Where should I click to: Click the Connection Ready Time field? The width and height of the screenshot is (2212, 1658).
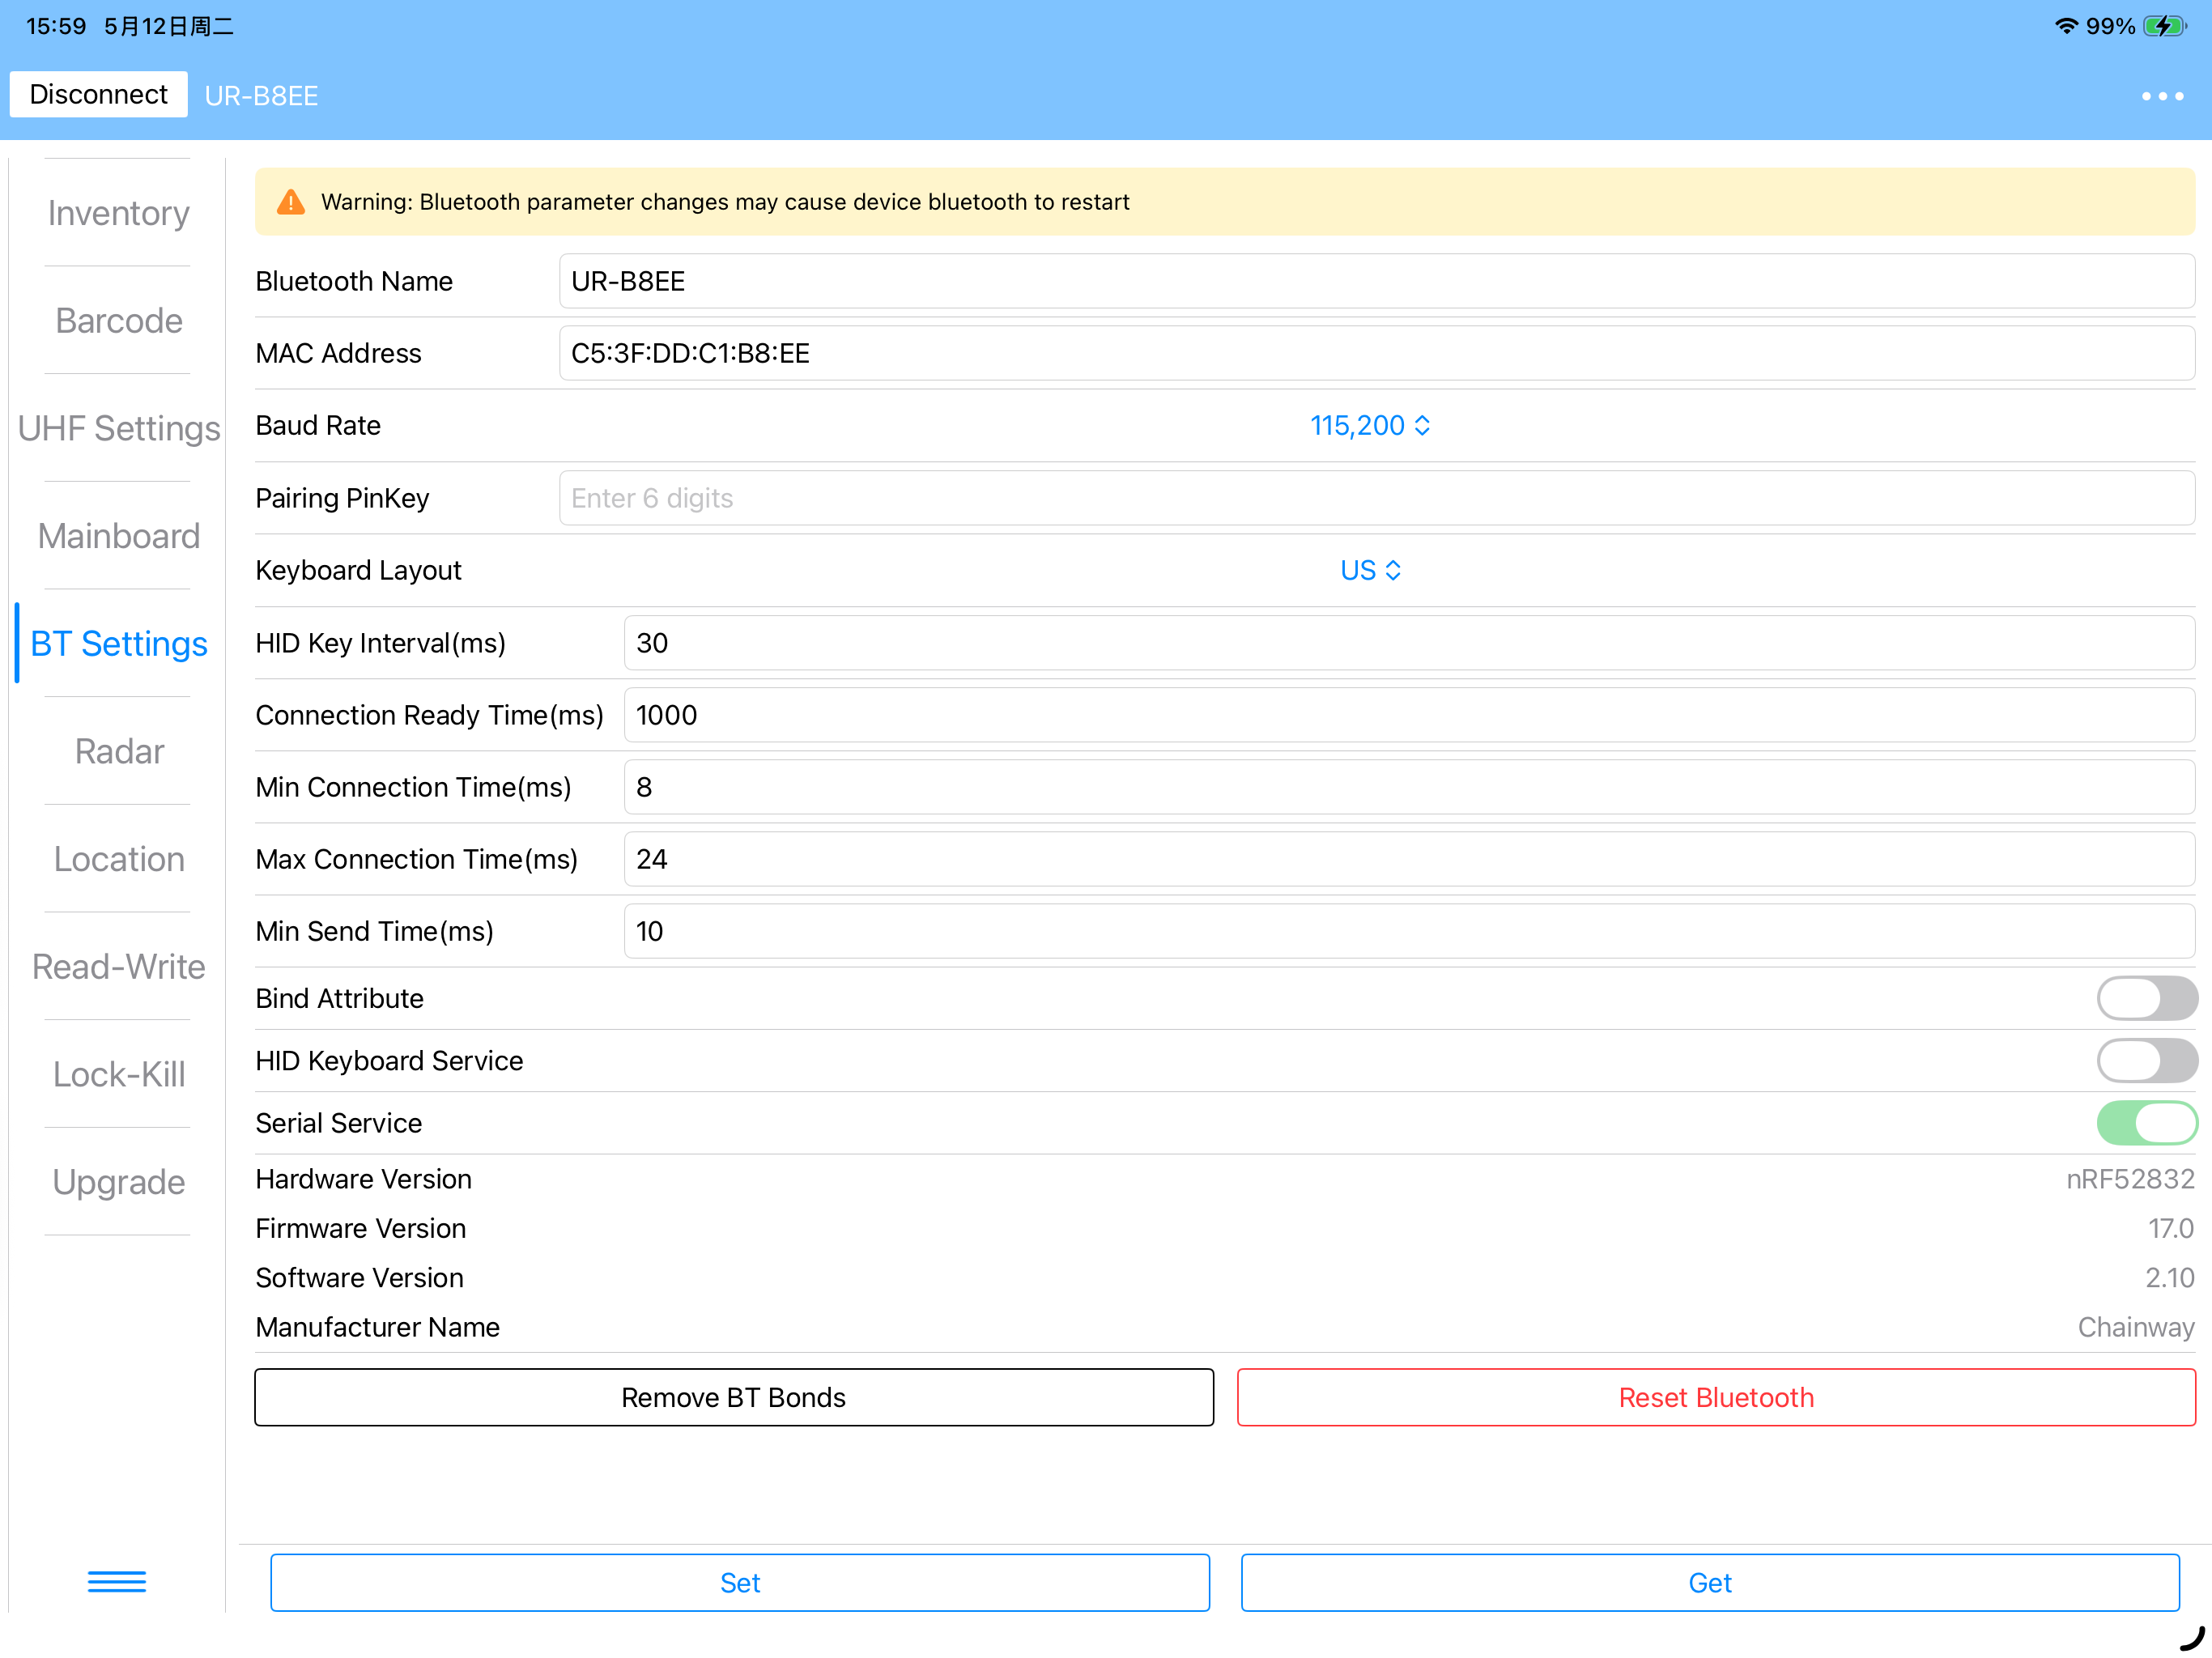coord(1409,715)
